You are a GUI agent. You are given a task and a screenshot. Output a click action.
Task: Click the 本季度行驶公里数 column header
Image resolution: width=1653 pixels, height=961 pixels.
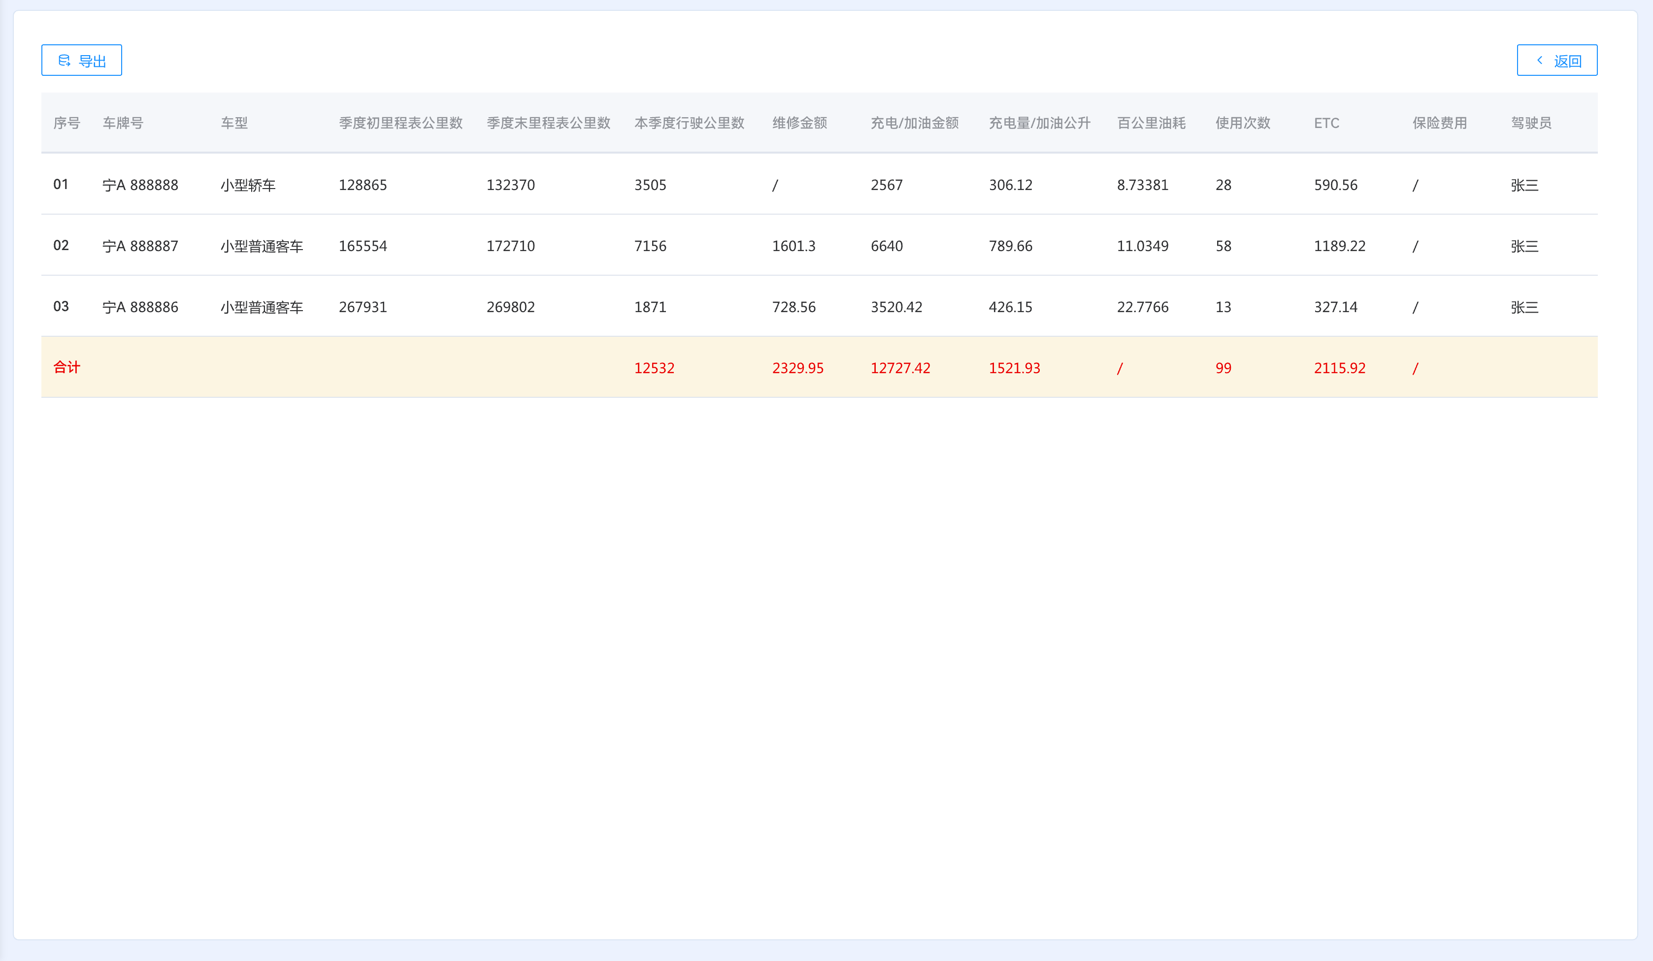coord(689,123)
